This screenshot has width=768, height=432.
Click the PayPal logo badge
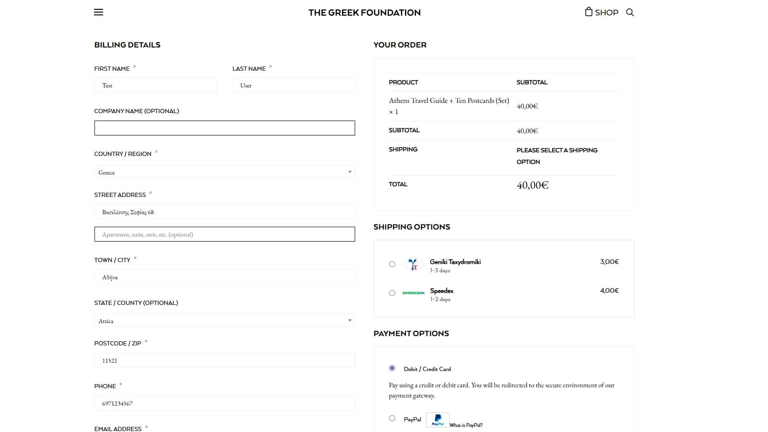point(437,419)
